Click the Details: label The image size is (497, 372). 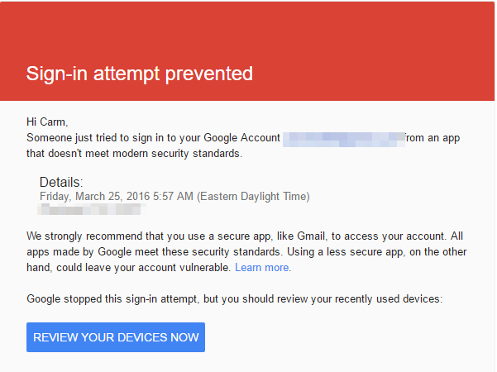tap(61, 182)
